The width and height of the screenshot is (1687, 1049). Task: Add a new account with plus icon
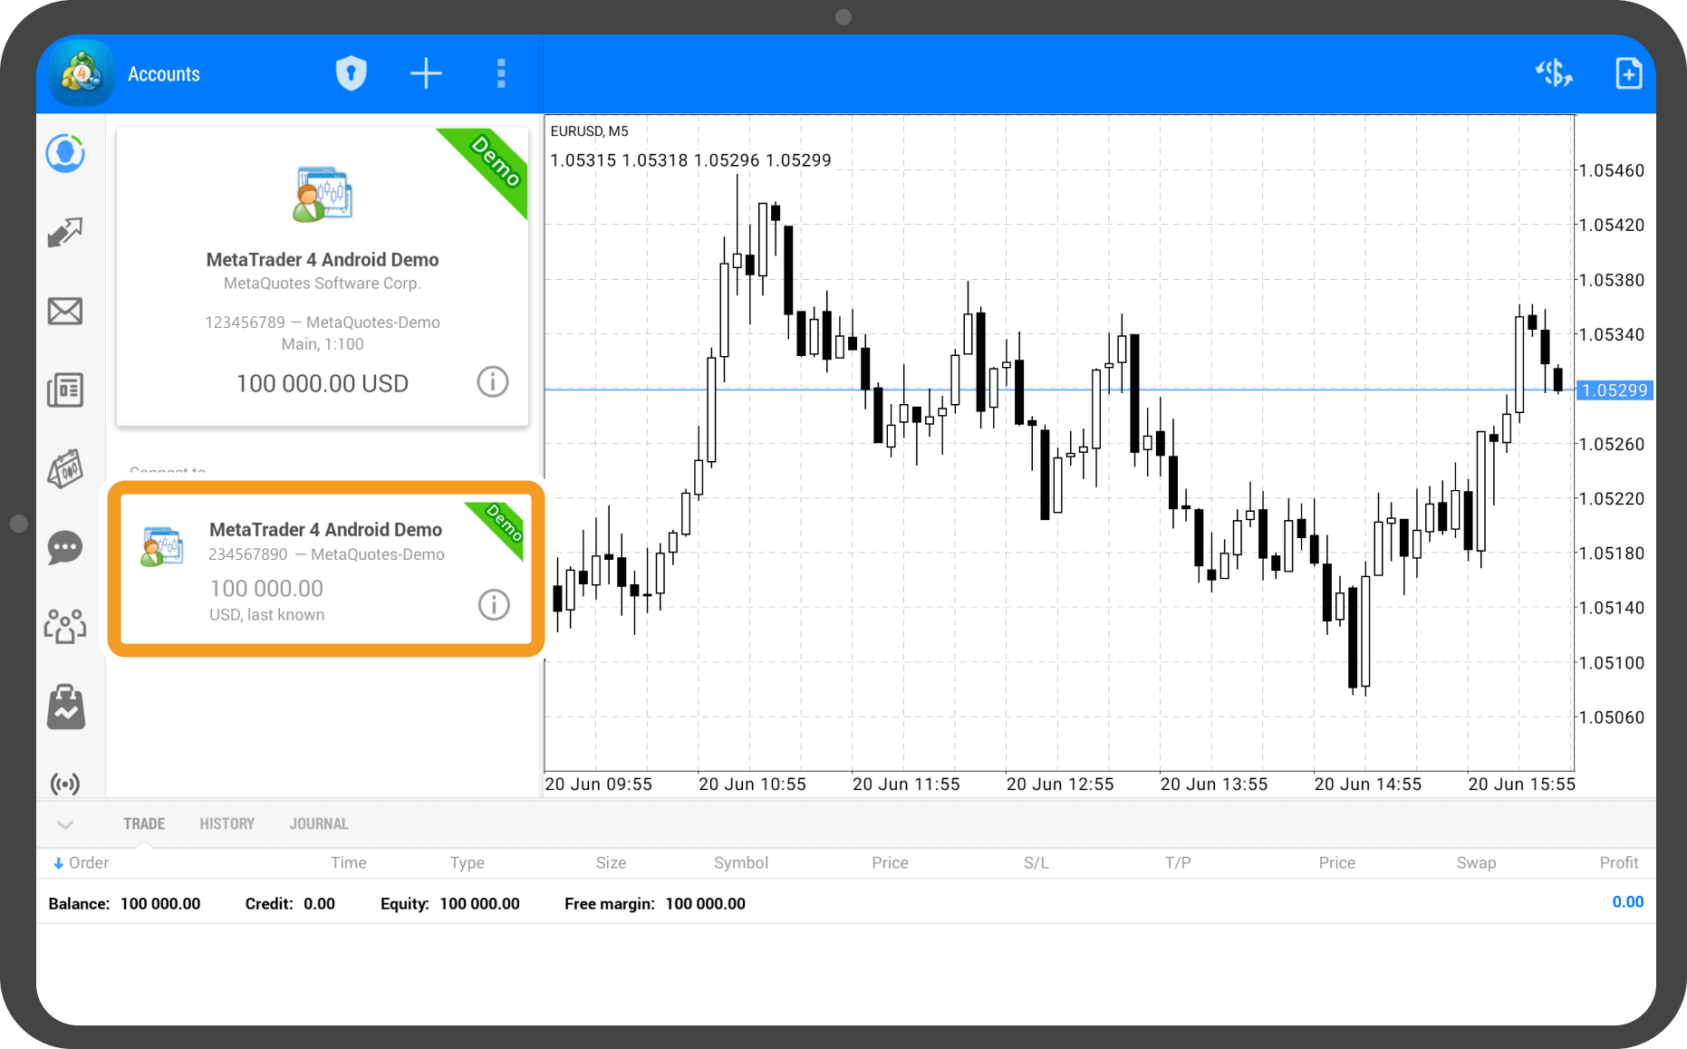point(426,73)
